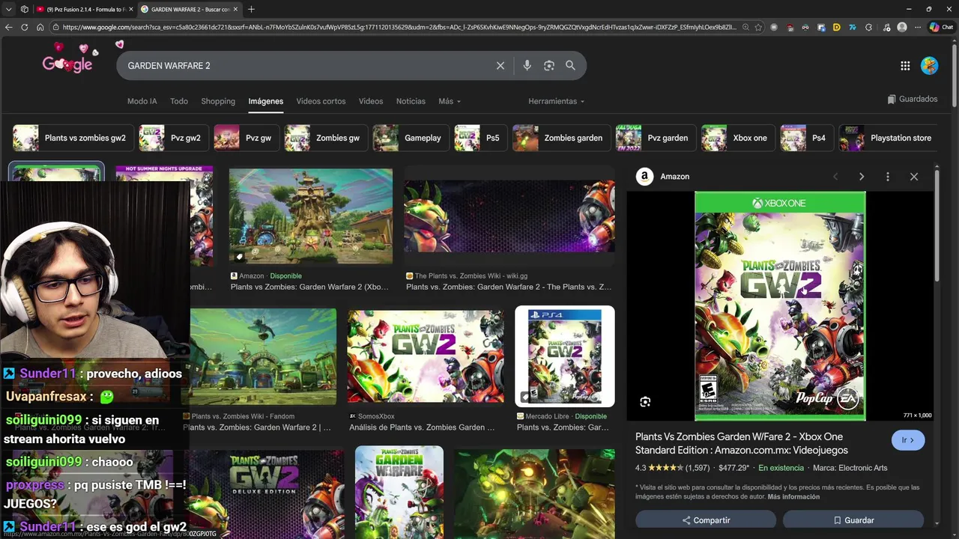This screenshot has height=539, width=959.
Task: Expand the Herramientas dropdown
Action: click(556, 101)
